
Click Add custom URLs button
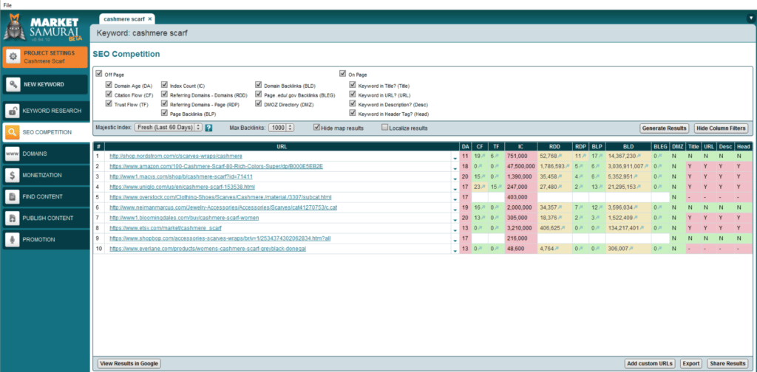tap(650, 363)
